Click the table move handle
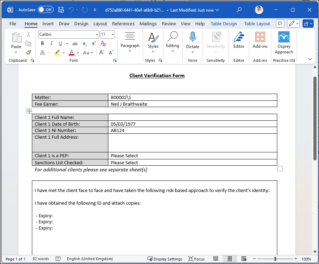 29,111
